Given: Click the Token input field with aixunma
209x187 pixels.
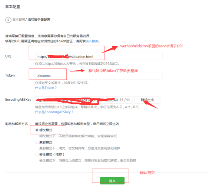Looking at the screenshot, I should [99, 76].
